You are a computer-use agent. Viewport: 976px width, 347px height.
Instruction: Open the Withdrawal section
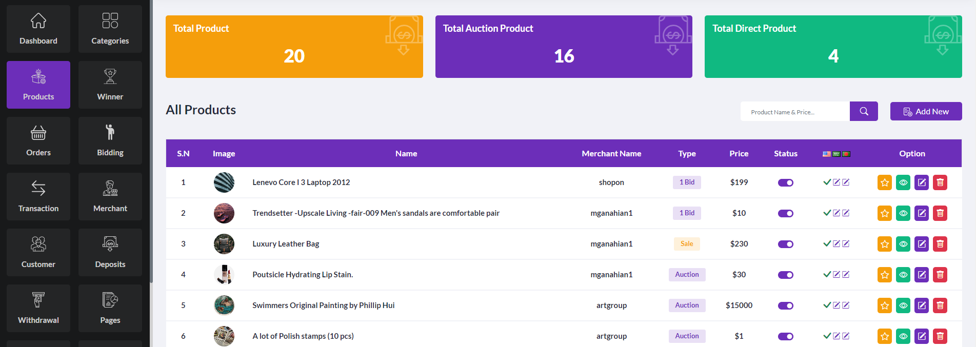38,308
